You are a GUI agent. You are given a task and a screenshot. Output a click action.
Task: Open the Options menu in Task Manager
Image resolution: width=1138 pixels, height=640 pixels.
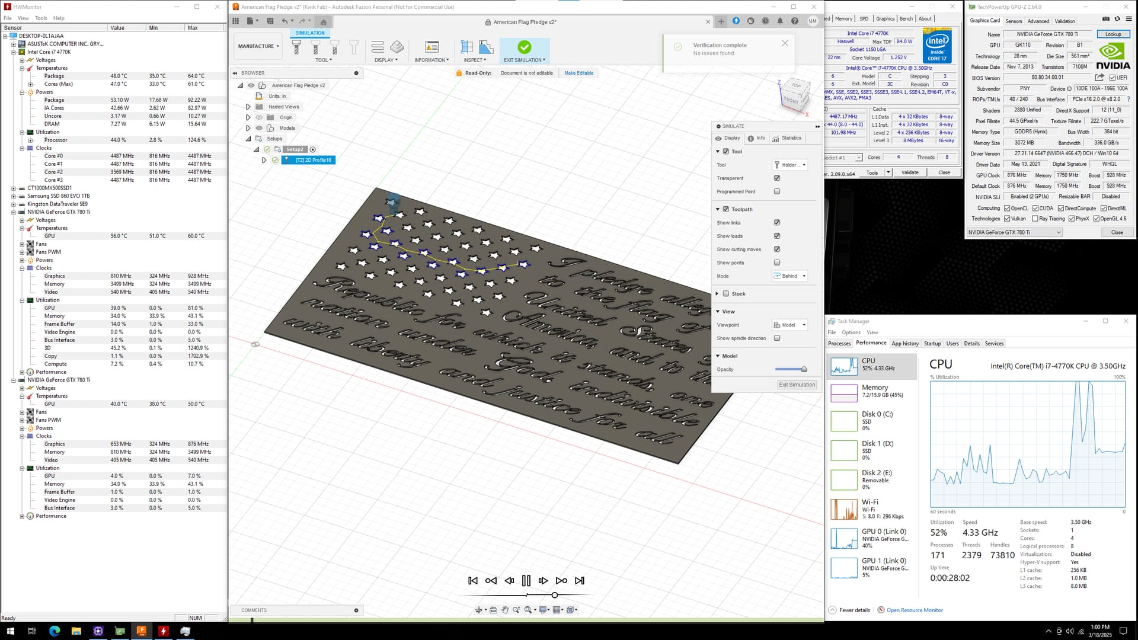click(x=851, y=332)
